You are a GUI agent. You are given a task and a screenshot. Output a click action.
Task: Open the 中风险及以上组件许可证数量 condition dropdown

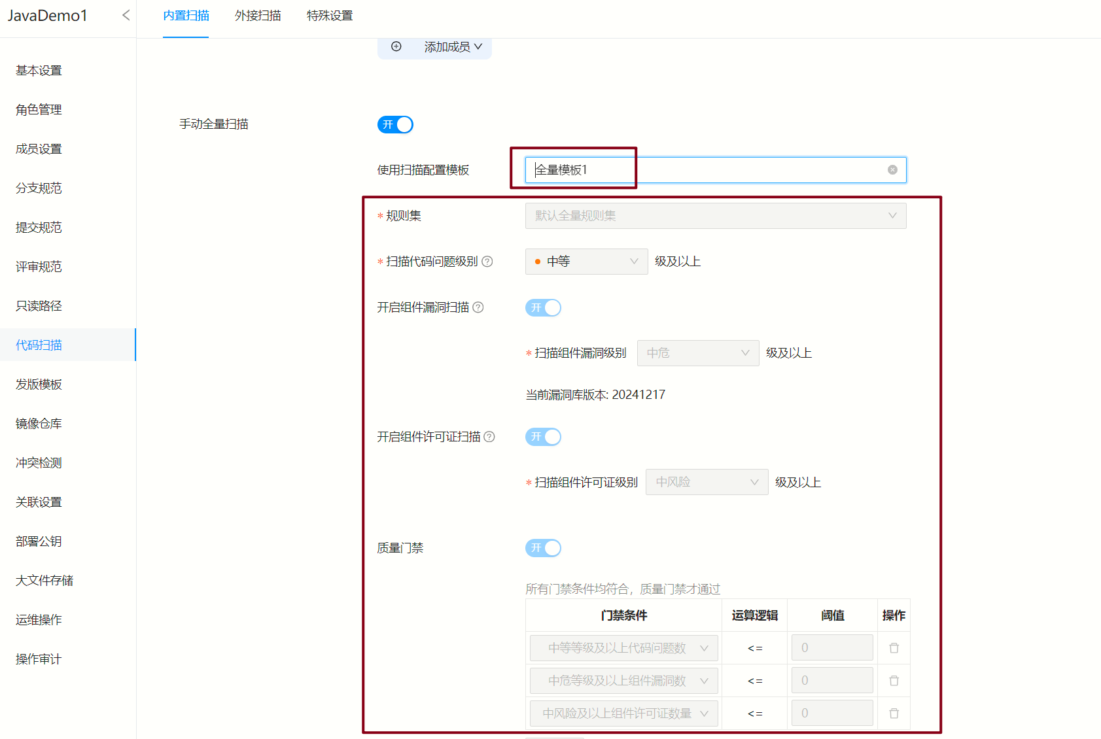[623, 713]
